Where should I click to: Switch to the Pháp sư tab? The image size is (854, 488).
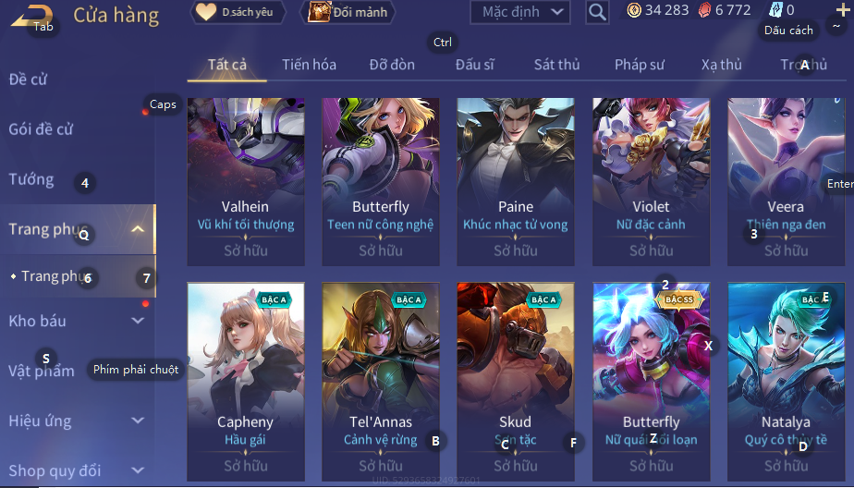pos(640,65)
